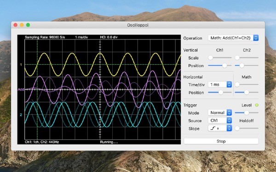
Task: Click the Add trace label on scope
Action: coord(21,89)
